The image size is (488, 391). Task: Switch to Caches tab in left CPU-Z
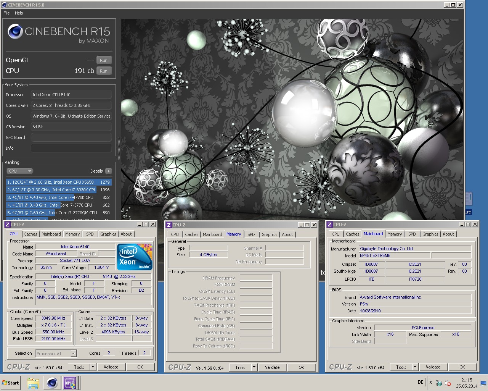30,234
